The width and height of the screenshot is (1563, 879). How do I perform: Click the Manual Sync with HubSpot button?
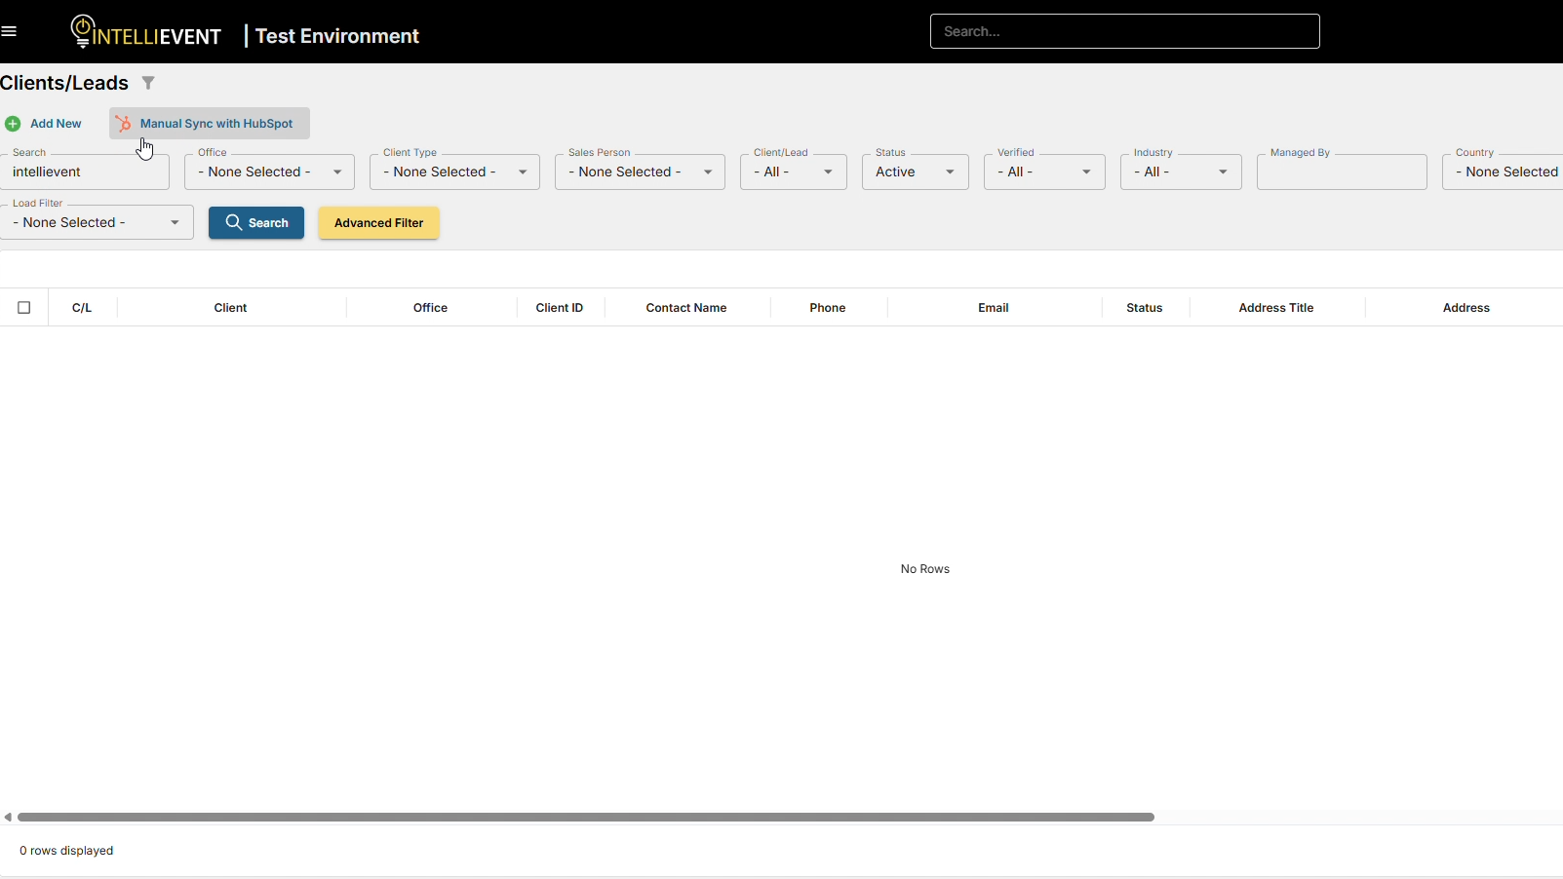tap(210, 124)
